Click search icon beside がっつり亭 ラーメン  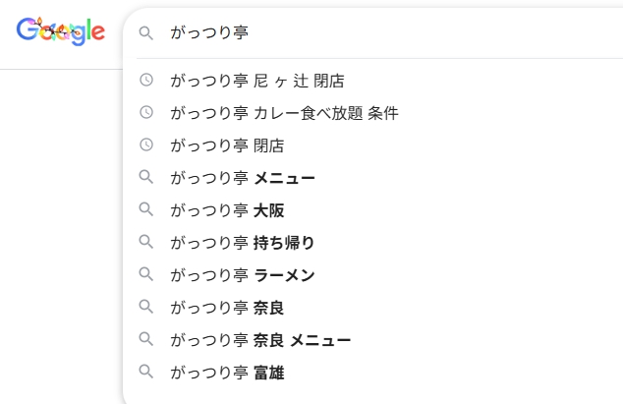tap(146, 274)
